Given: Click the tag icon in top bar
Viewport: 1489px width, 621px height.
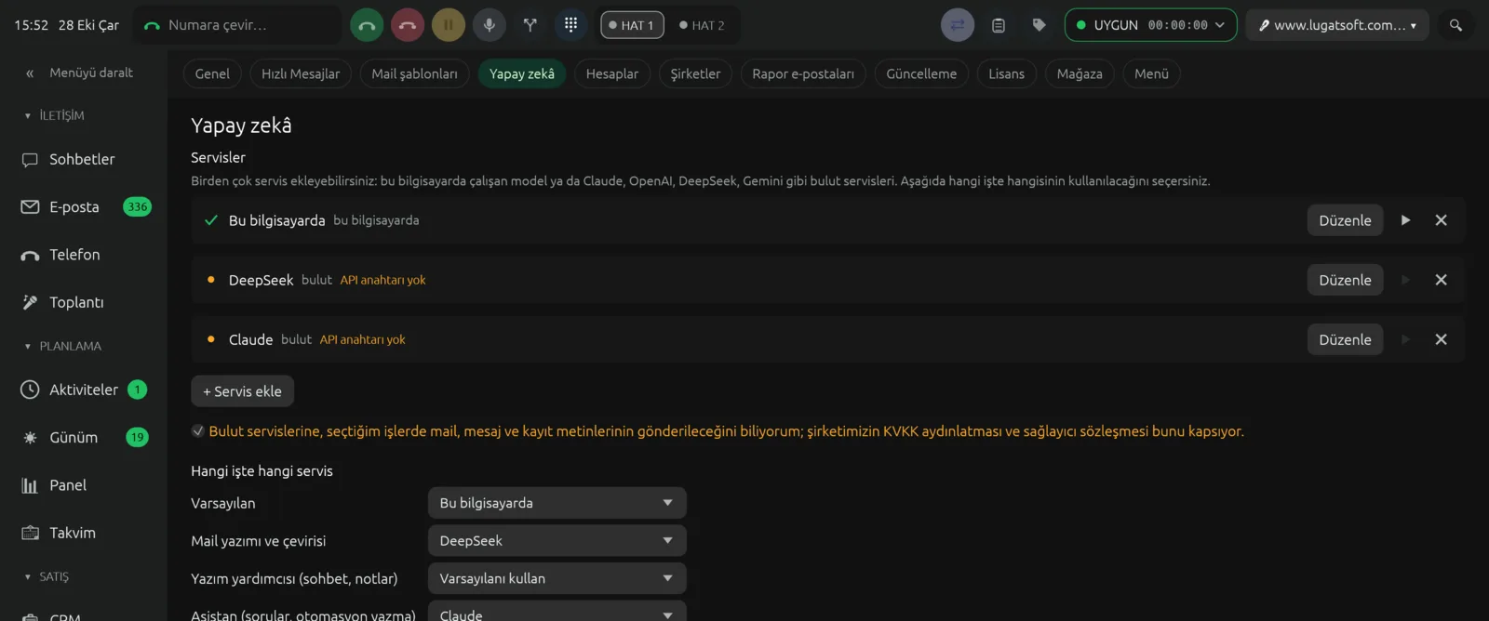Looking at the screenshot, I should [x=1040, y=25].
